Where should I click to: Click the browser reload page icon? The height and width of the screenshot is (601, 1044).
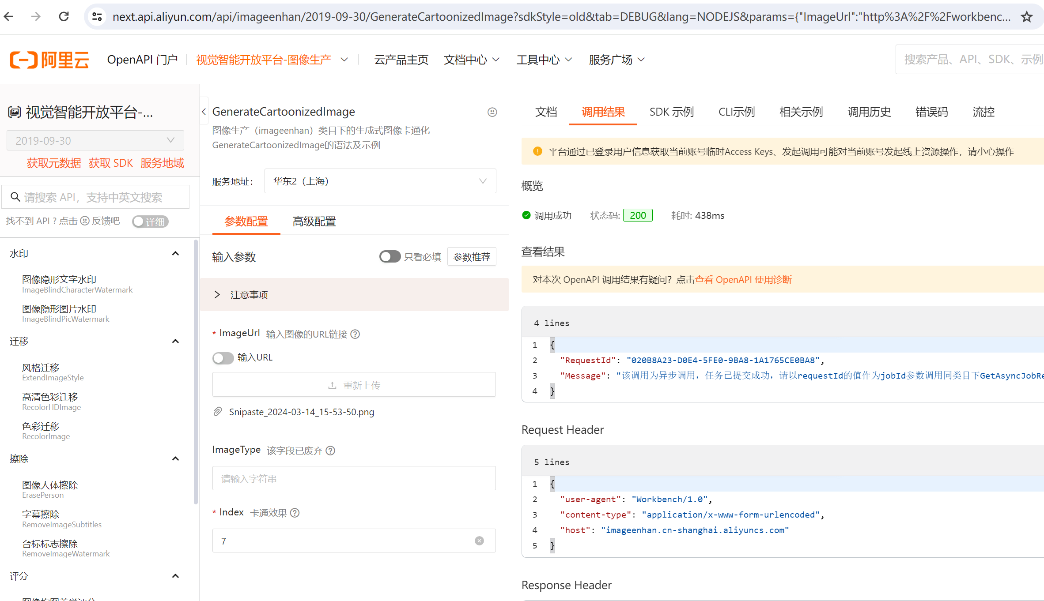point(64,17)
